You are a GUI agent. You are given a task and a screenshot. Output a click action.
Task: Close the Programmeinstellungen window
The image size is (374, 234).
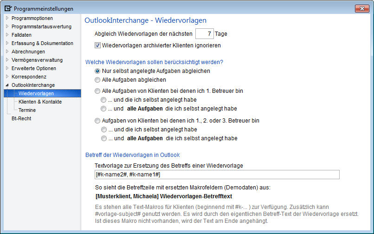[362, 9]
